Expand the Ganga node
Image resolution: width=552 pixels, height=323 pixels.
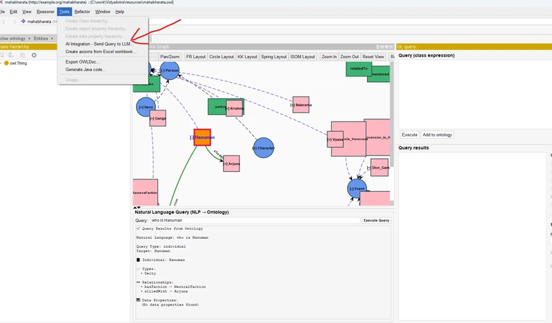click(x=157, y=119)
